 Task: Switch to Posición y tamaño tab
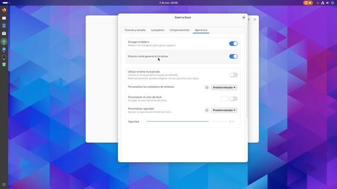(x=135, y=30)
